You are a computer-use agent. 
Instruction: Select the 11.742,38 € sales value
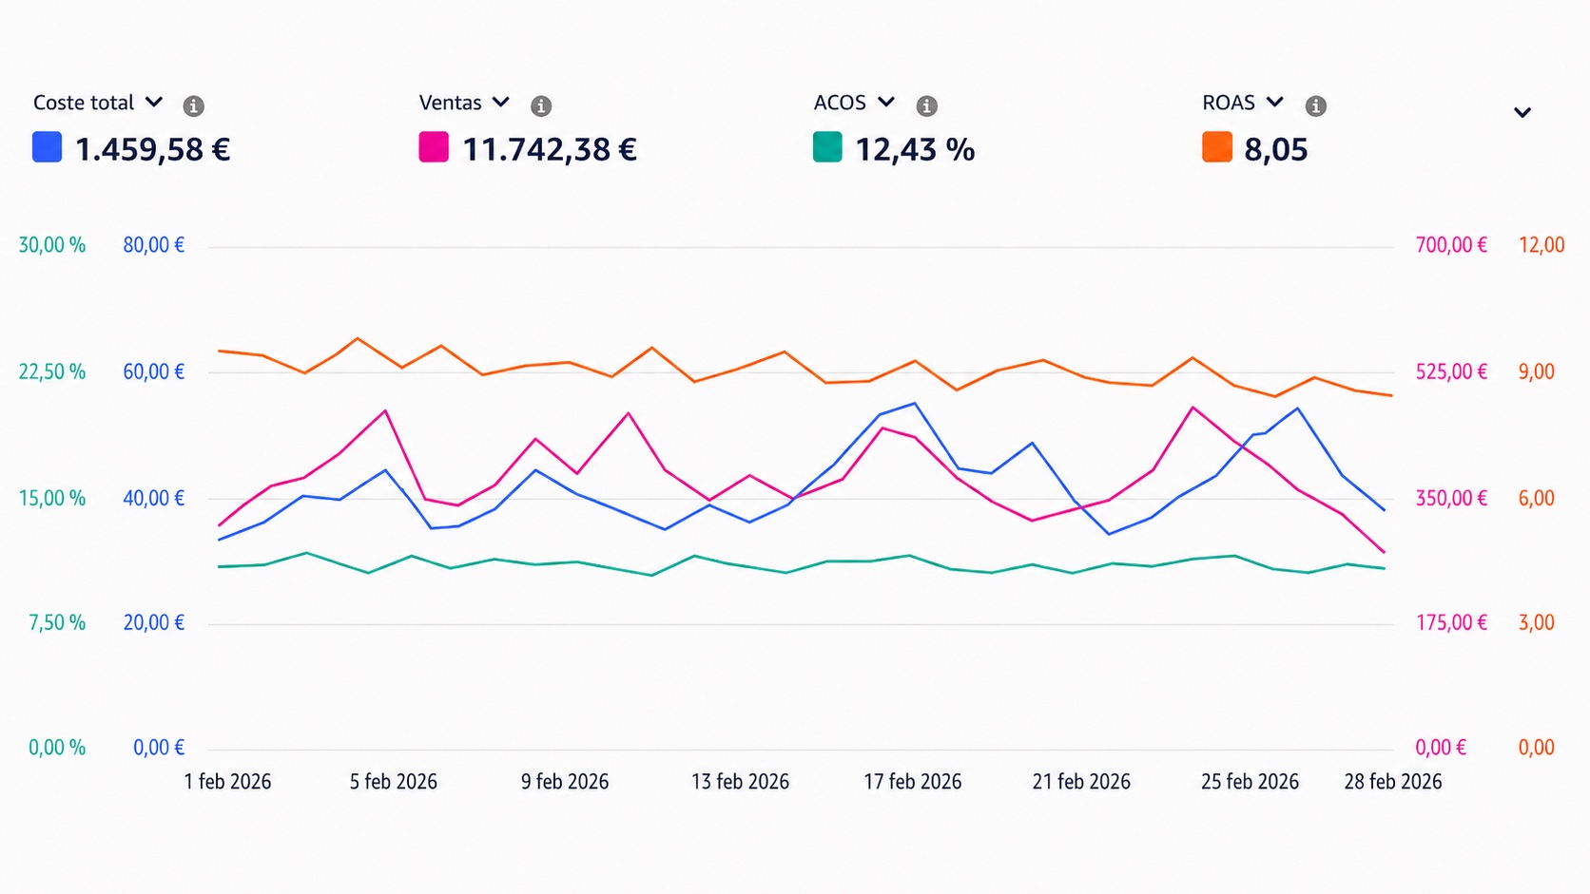point(550,149)
